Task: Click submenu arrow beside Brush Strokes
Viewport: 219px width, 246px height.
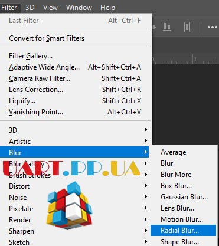Action: tap(146, 175)
